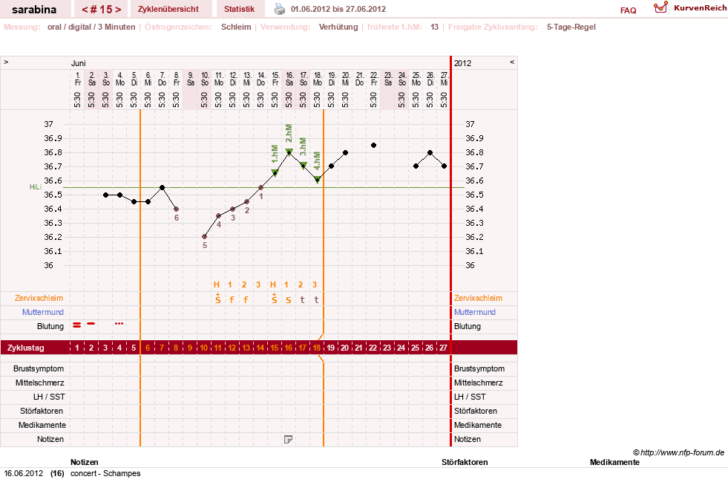Open the KurvenReich logo link
728x491 pixels.
[x=690, y=8]
